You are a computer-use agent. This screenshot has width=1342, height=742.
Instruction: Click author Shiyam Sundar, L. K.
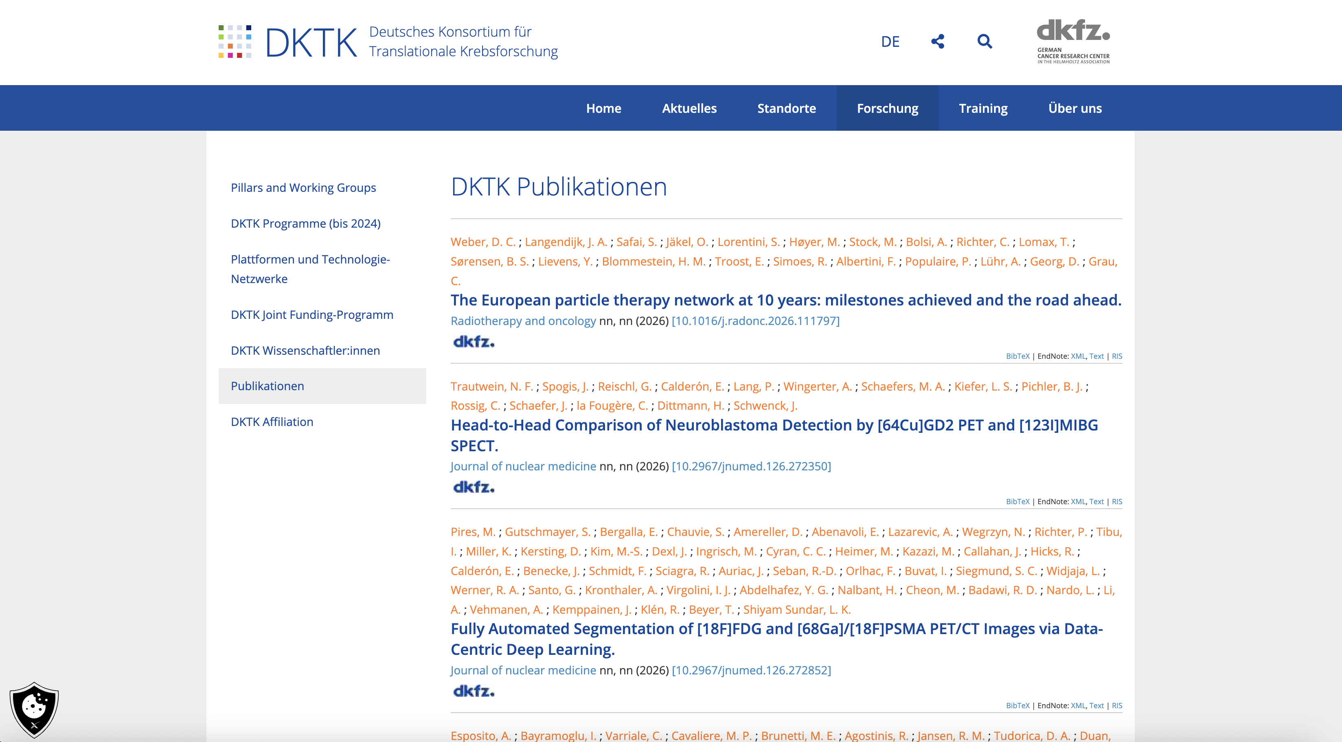click(x=796, y=610)
